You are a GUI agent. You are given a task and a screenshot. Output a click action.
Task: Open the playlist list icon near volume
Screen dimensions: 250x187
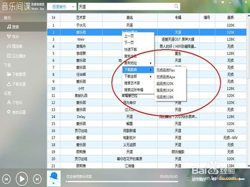click(x=187, y=179)
